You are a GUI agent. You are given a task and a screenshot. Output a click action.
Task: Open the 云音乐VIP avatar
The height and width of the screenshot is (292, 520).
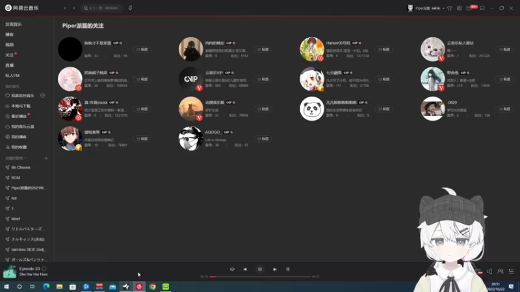point(190,79)
